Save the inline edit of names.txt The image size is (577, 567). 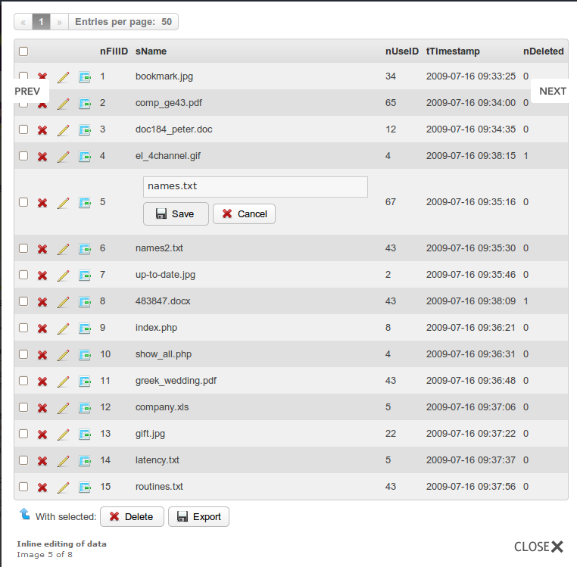click(175, 214)
